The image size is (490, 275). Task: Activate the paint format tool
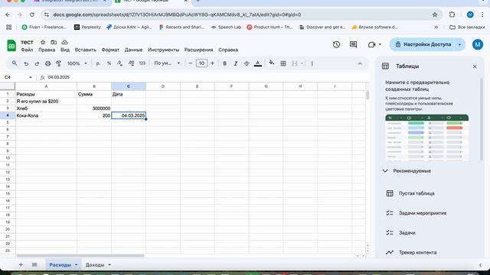tap(58, 63)
